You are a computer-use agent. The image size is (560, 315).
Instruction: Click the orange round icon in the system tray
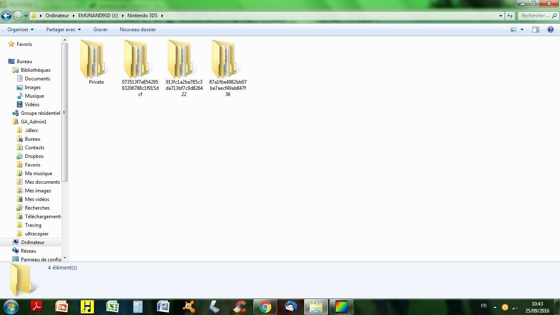point(505,307)
